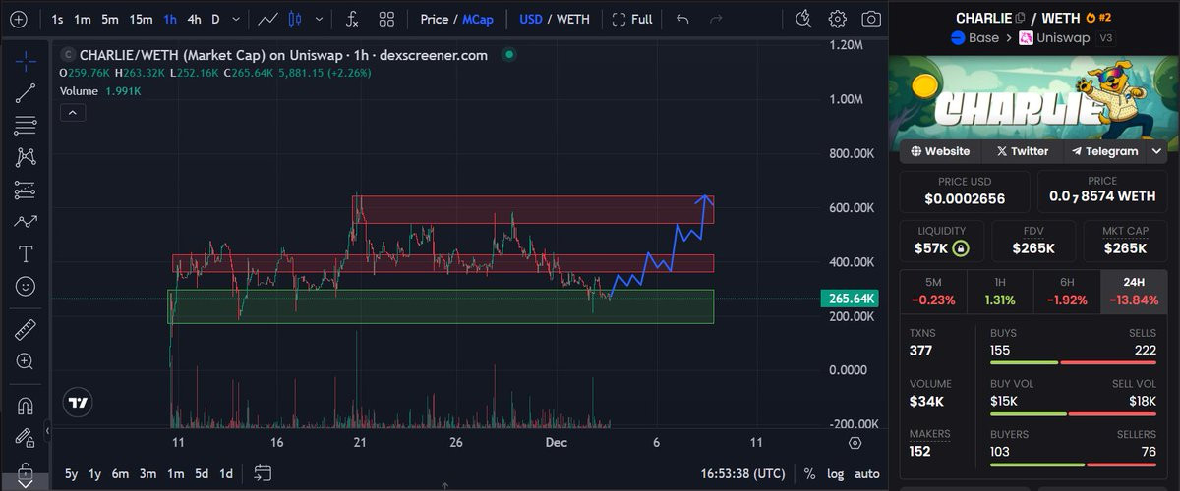This screenshot has height=491, width=1180.
Task: Set chart range to 6m
Action: 120,473
